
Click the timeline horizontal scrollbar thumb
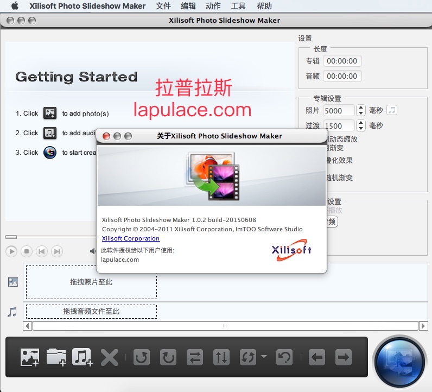(x=225, y=326)
